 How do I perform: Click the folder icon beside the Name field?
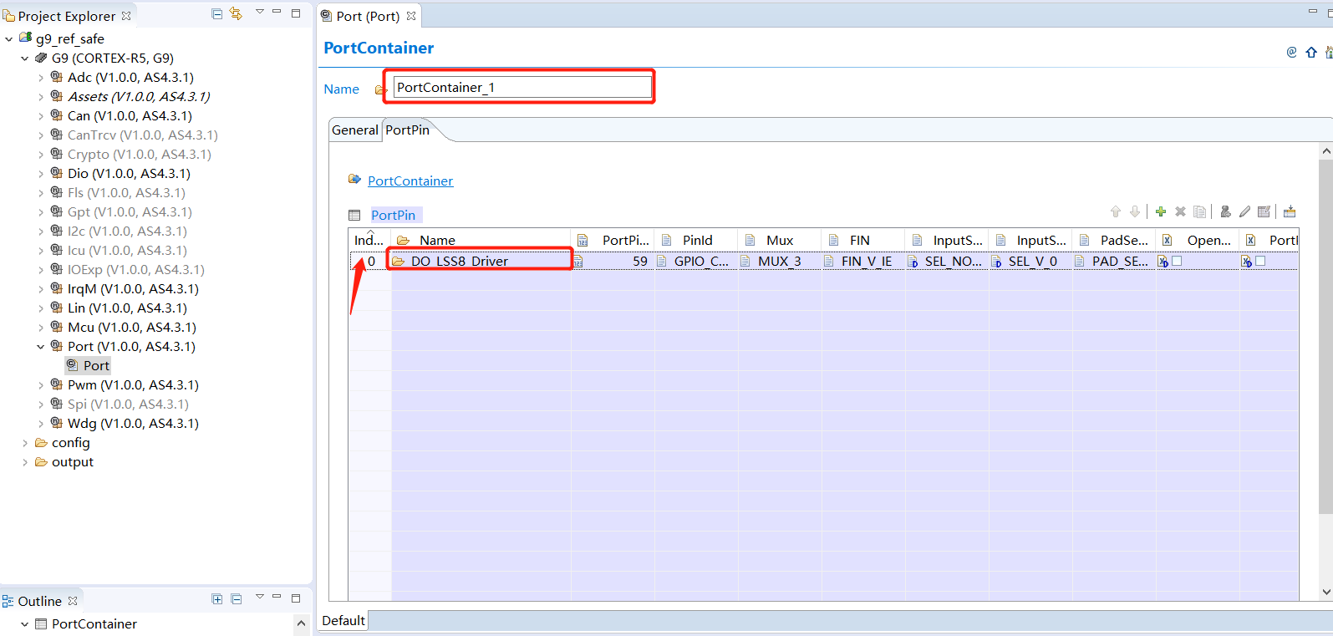(x=381, y=89)
